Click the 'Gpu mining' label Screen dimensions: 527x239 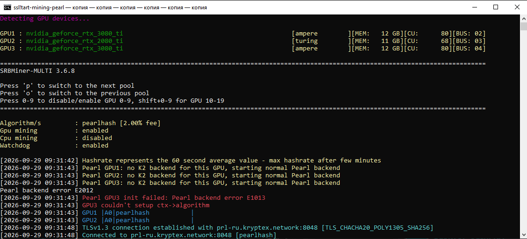tap(19, 131)
